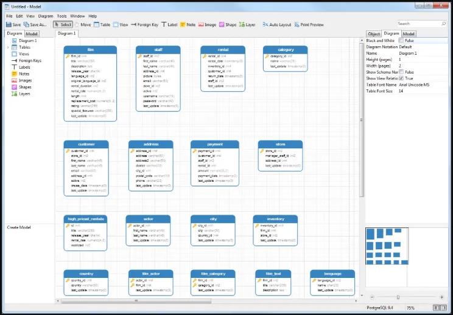453x315 pixels.
Task: Select the inventory table header
Action: coord(276,219)
